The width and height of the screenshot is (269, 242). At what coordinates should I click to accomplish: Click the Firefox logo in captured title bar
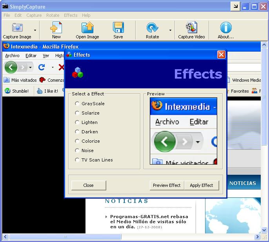pyautogui.click(x=6, y=46)
